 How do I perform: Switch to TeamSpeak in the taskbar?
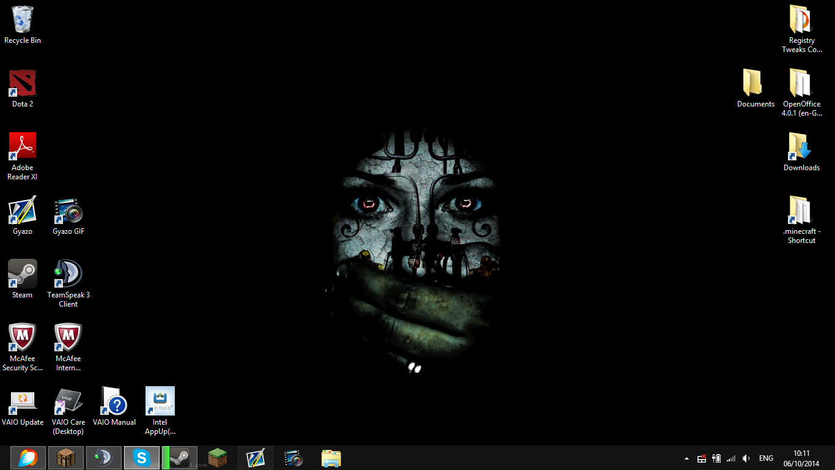pos(103,458)
